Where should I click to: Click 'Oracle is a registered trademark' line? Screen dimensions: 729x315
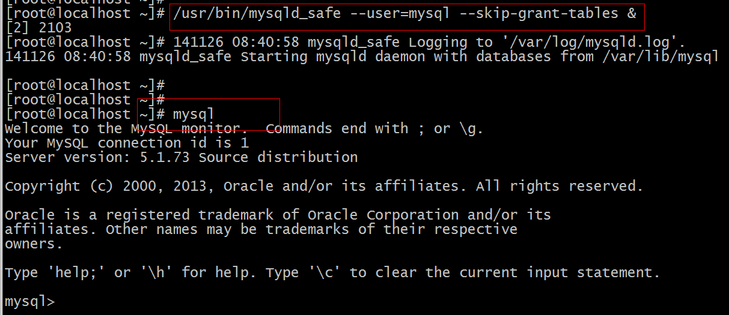[278, 215]
